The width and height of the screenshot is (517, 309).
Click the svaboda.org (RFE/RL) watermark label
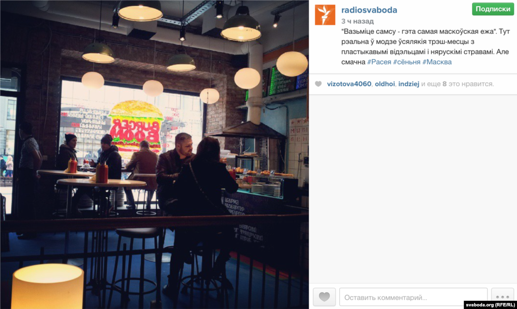point(490,305)
